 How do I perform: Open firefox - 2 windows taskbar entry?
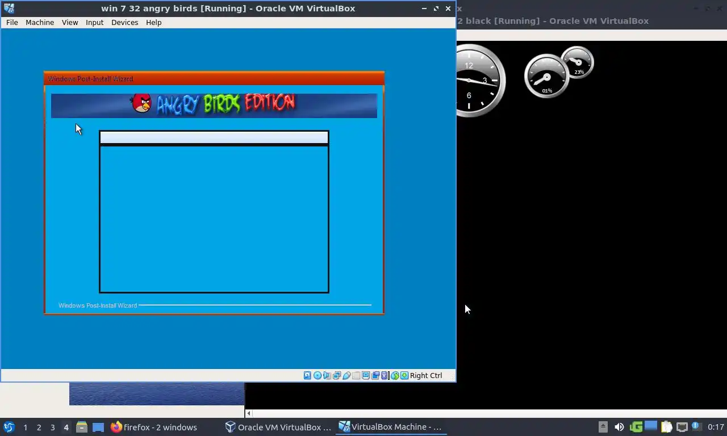[154, 427]
